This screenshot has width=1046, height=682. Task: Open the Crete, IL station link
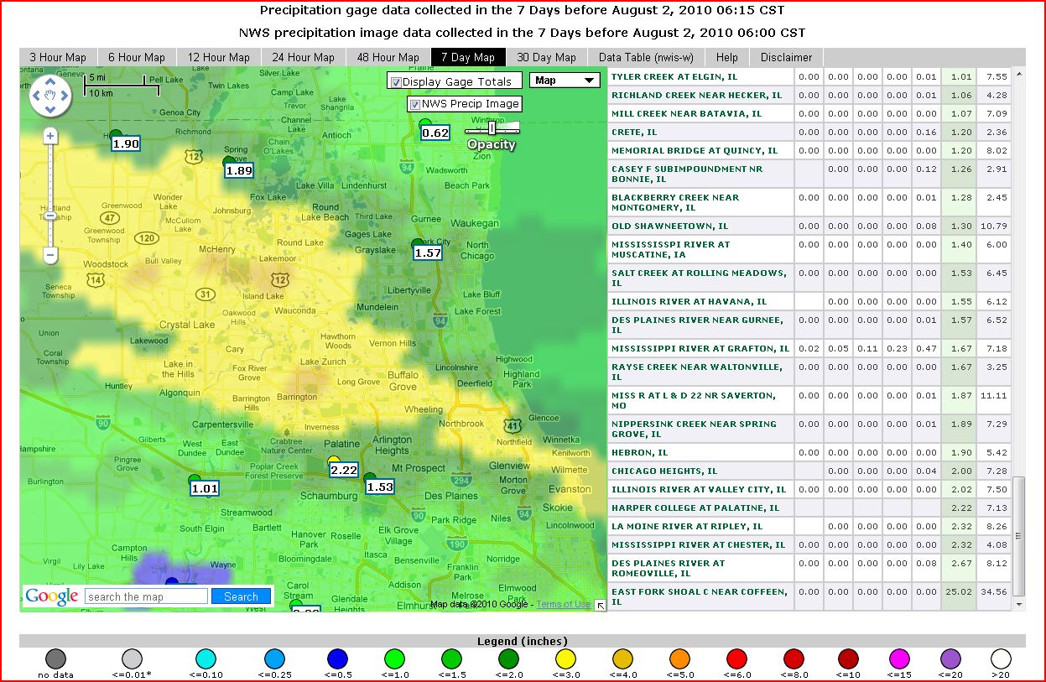(634, 133)
